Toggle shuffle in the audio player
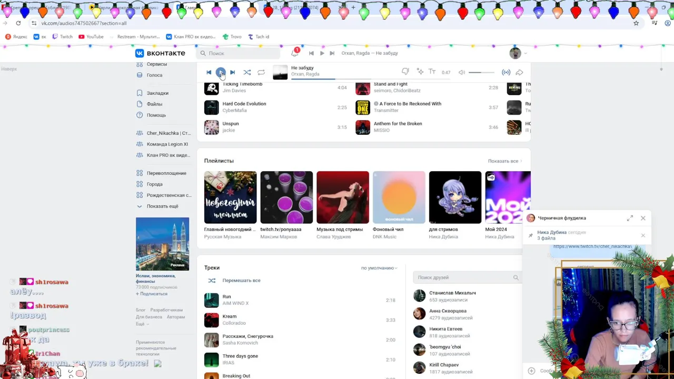This screenshot has height=379, width=674. click(x=247, y=72)
